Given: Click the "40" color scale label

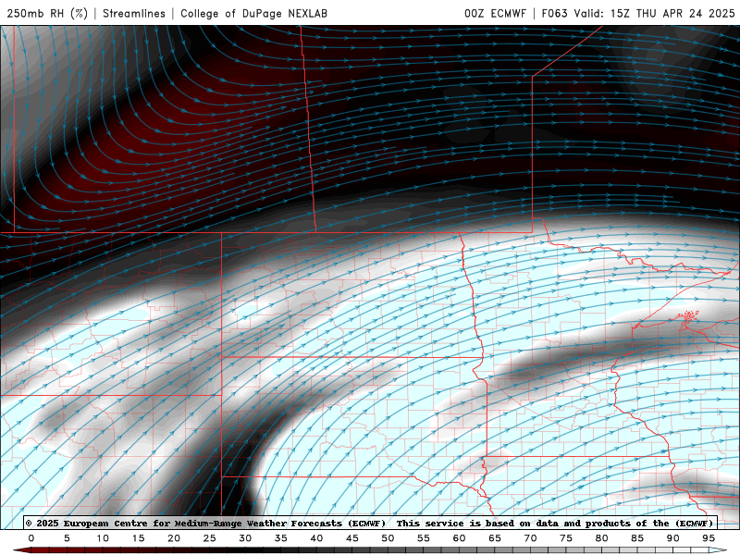Looking at the screenshot, I should click(316, 538).
